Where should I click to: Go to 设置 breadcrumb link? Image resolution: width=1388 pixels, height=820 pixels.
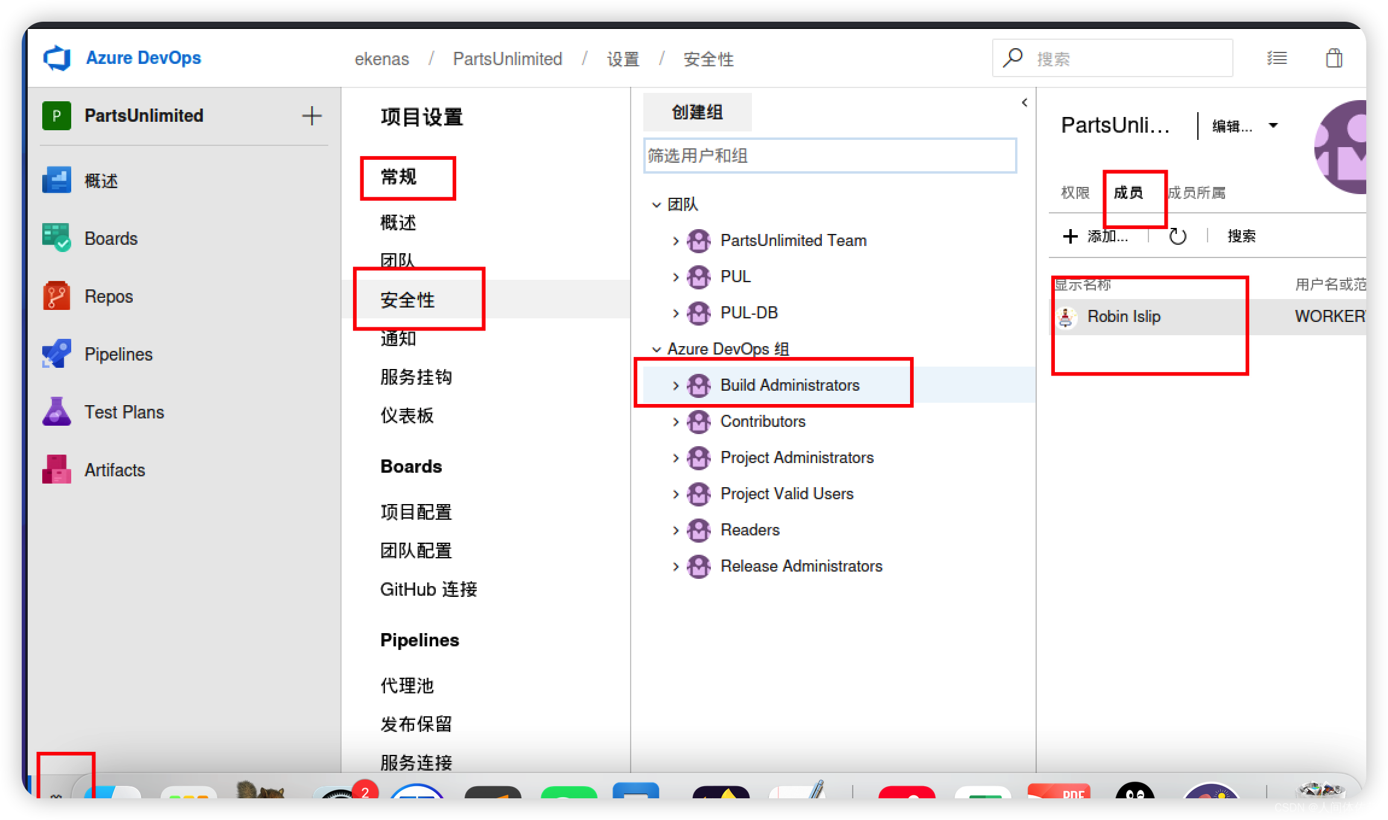[623, 58]
